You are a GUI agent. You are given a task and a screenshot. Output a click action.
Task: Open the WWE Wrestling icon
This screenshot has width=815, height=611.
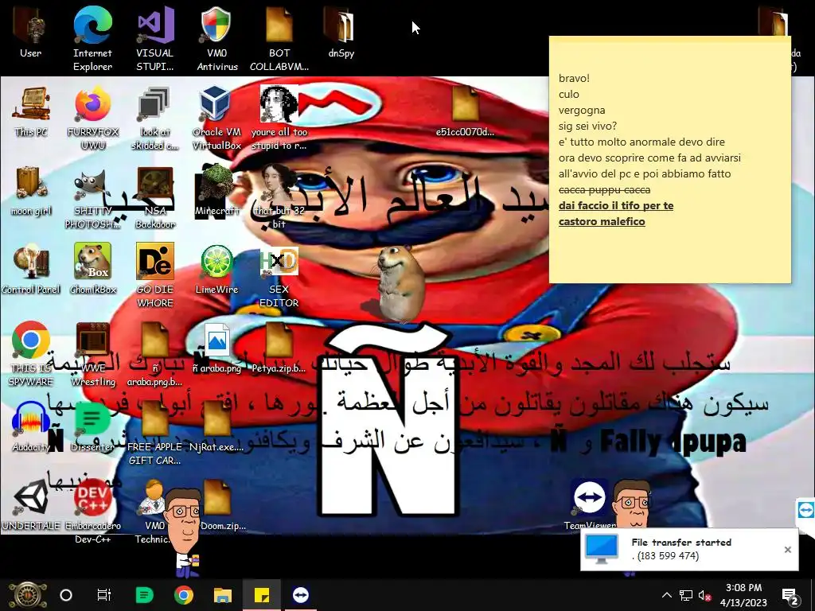[x=92, y=341]
